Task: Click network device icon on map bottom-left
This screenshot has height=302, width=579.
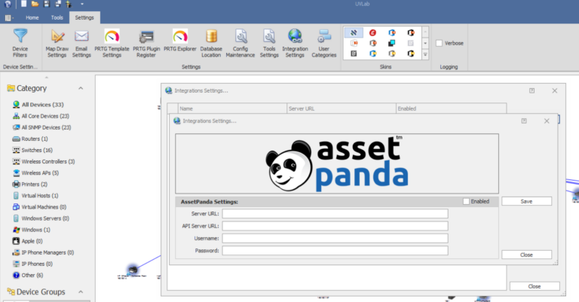Action: click(133, 269)
